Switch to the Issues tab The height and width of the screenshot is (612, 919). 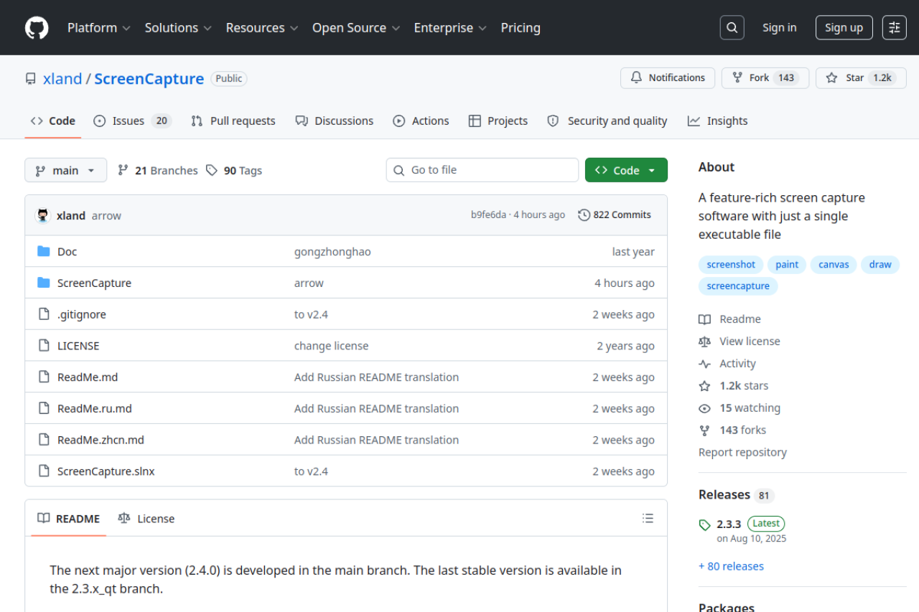tap(132, 121)
